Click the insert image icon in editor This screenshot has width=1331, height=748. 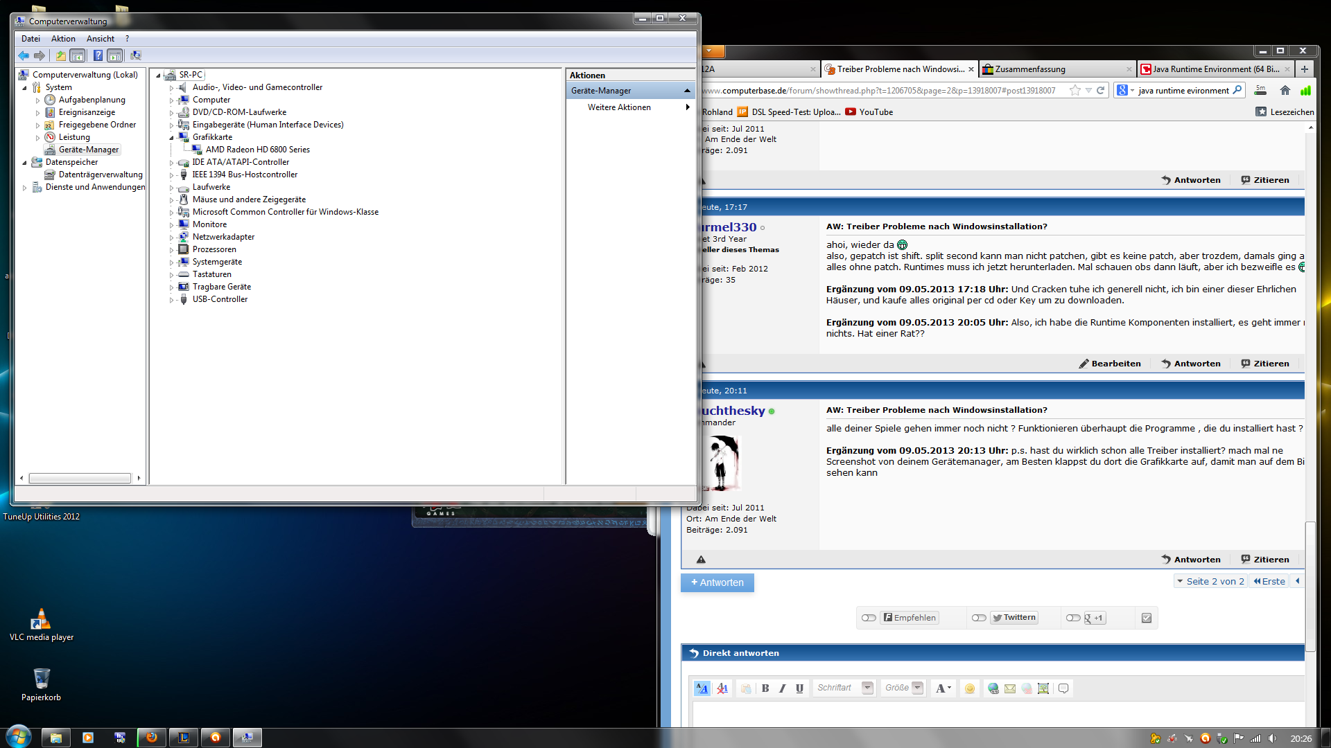click(1043, 688)
